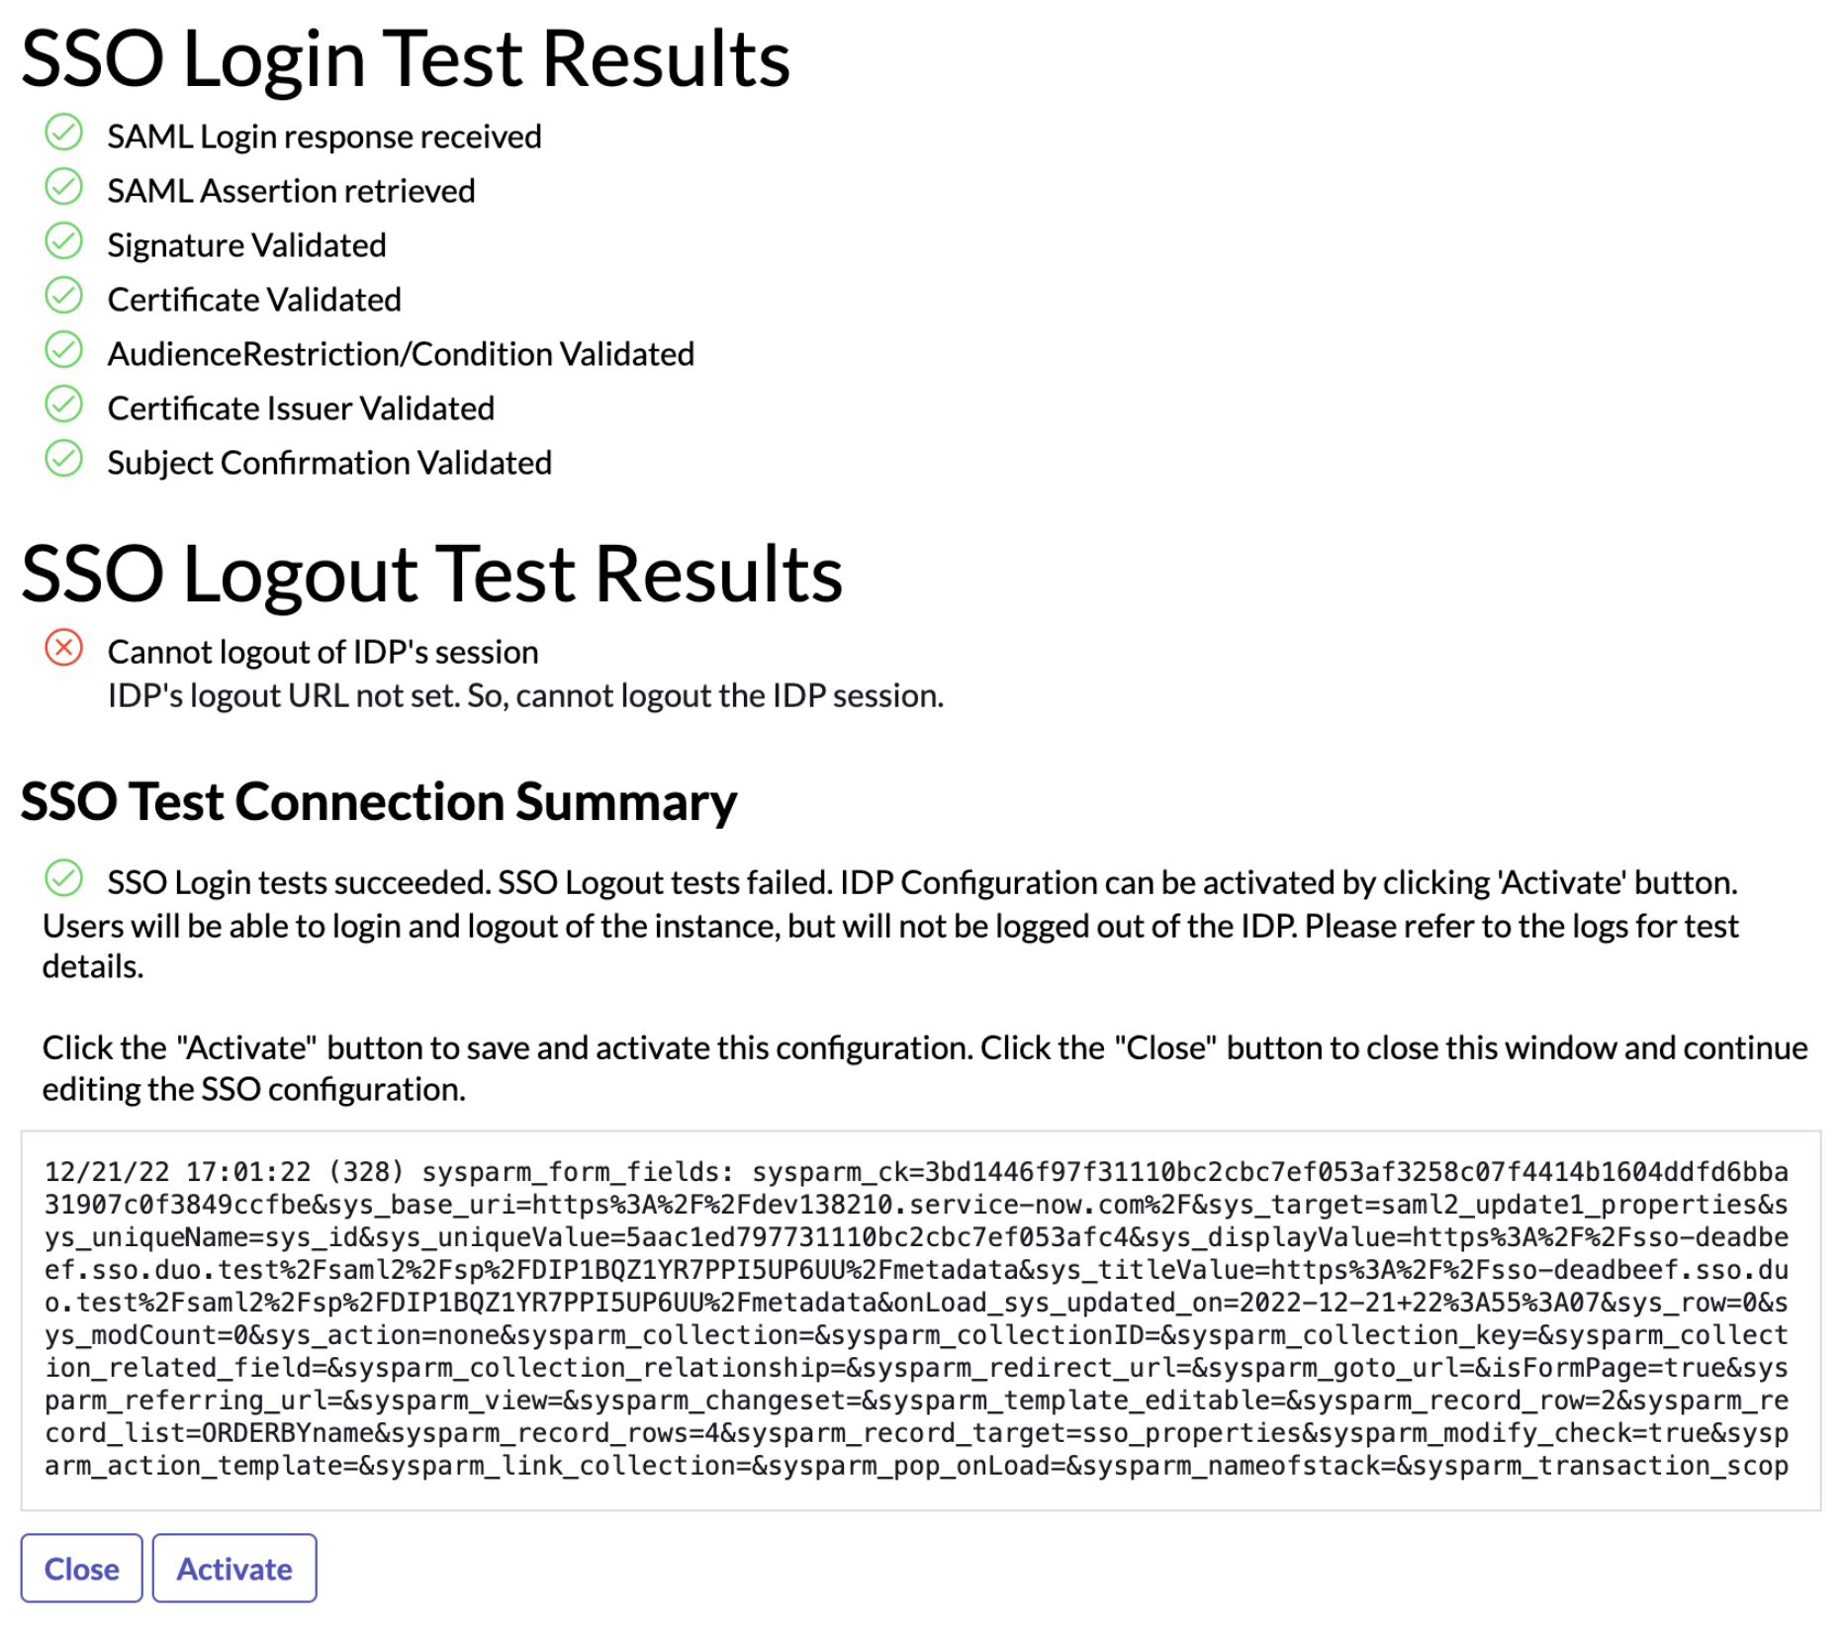Click the Close button
The image size is (1844, 1626).
pyautogui.click(x=82, y=1568)
